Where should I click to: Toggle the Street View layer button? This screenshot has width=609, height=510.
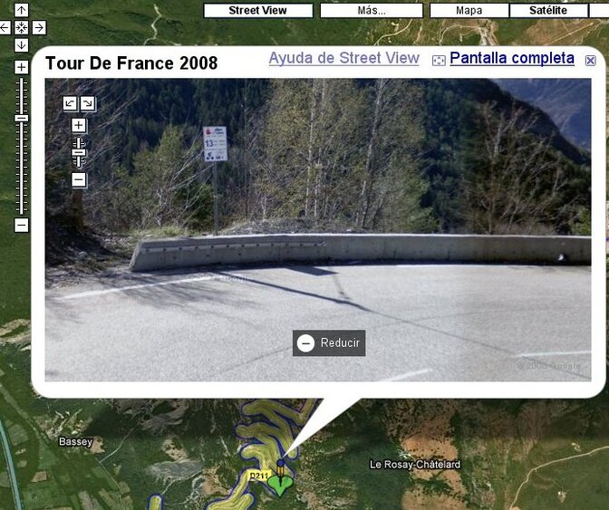tap(258, 11)
